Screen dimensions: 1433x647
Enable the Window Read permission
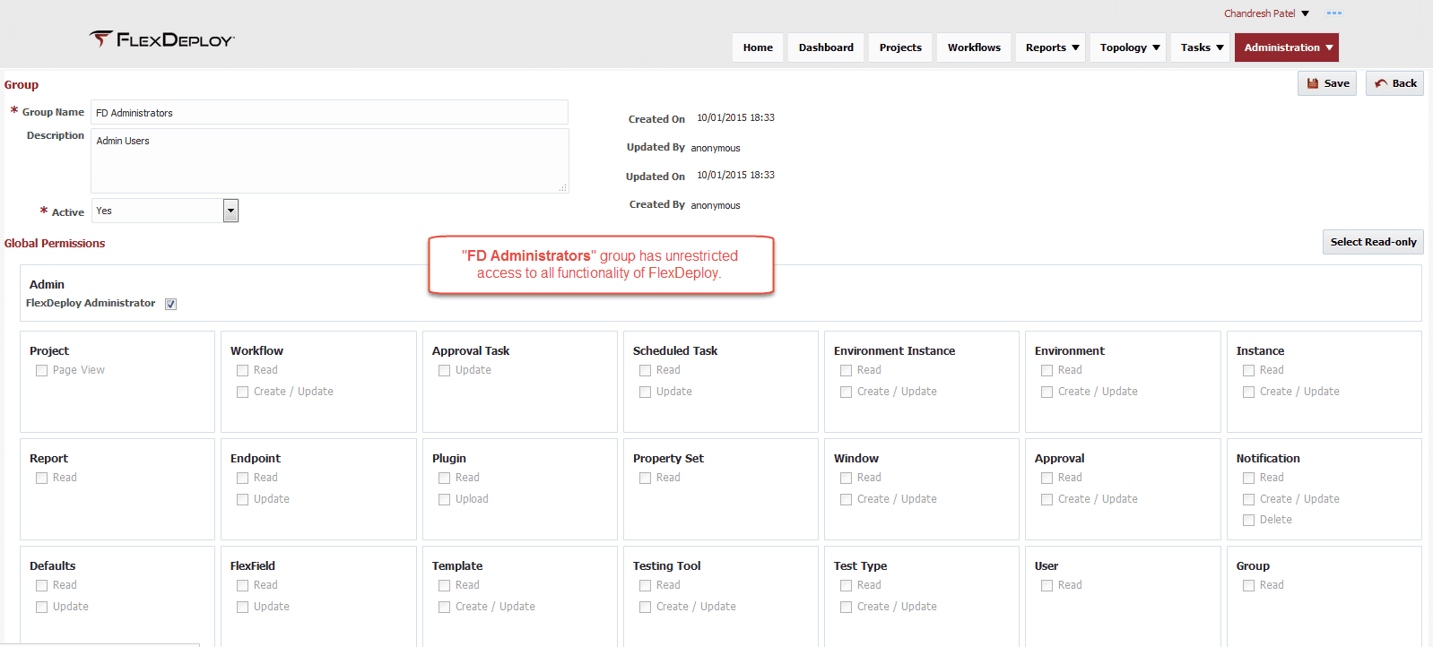click(x=846, y=478)
